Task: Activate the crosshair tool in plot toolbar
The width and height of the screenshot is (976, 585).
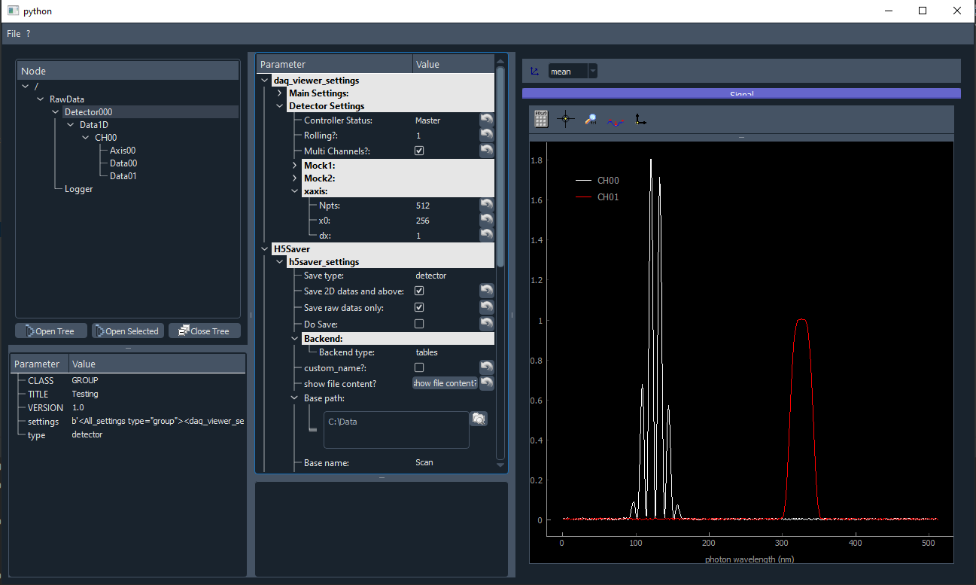Action: tap(566, 119)
